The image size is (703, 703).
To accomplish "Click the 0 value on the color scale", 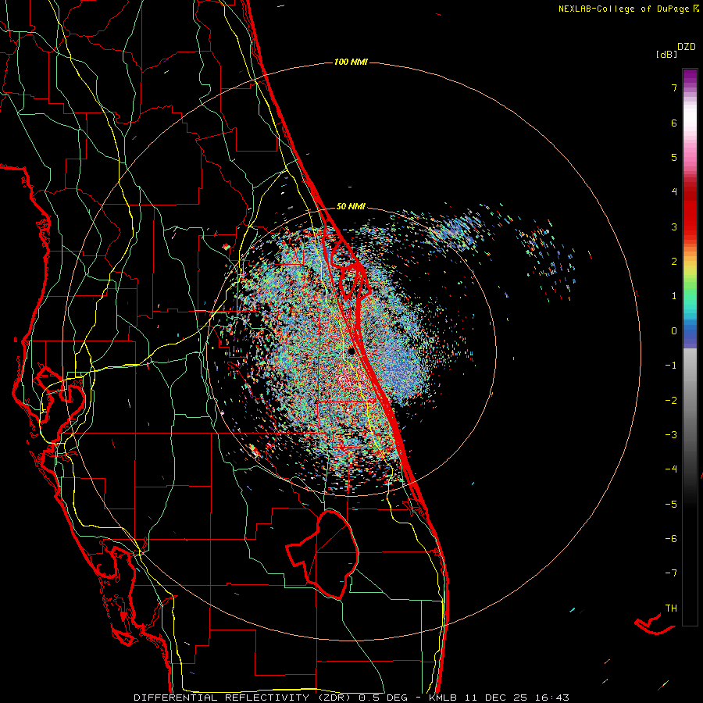I will (x=674, y=331).
